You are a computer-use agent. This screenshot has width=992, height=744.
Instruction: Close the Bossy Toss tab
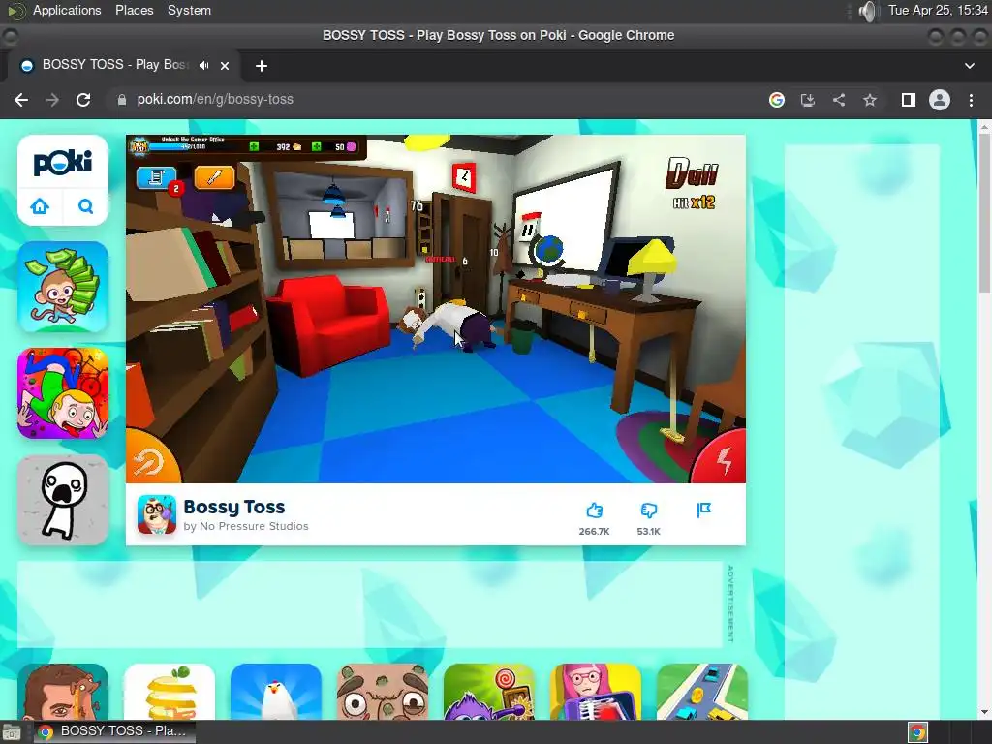[225, 65]
